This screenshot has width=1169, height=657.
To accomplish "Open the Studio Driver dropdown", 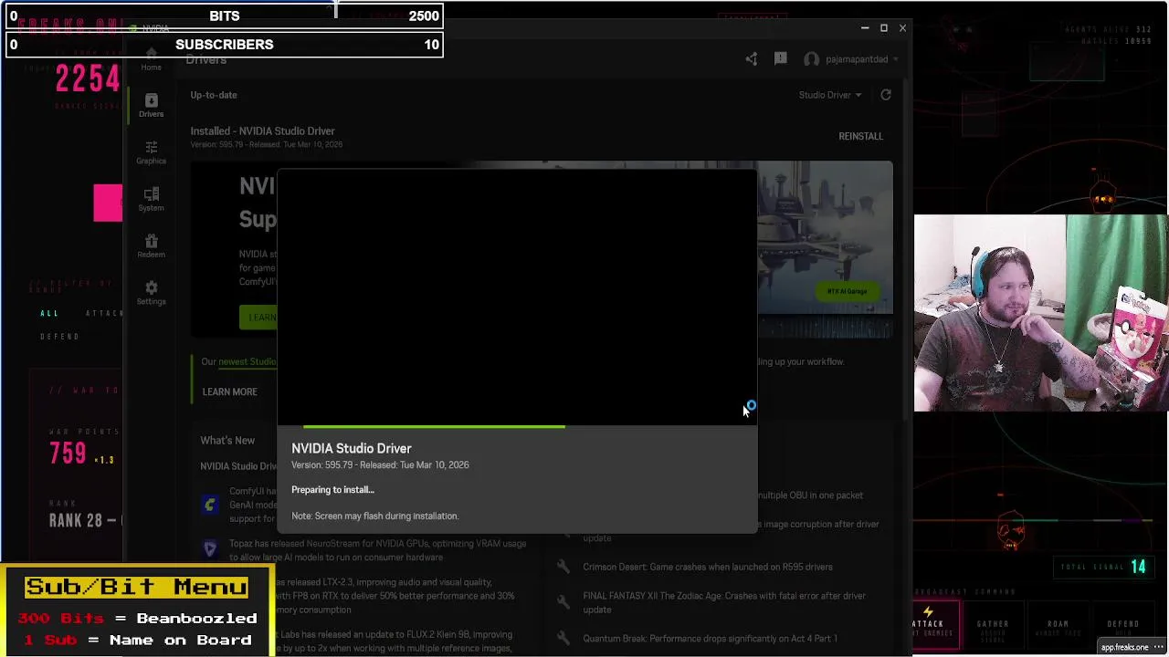I will (830, 95).
